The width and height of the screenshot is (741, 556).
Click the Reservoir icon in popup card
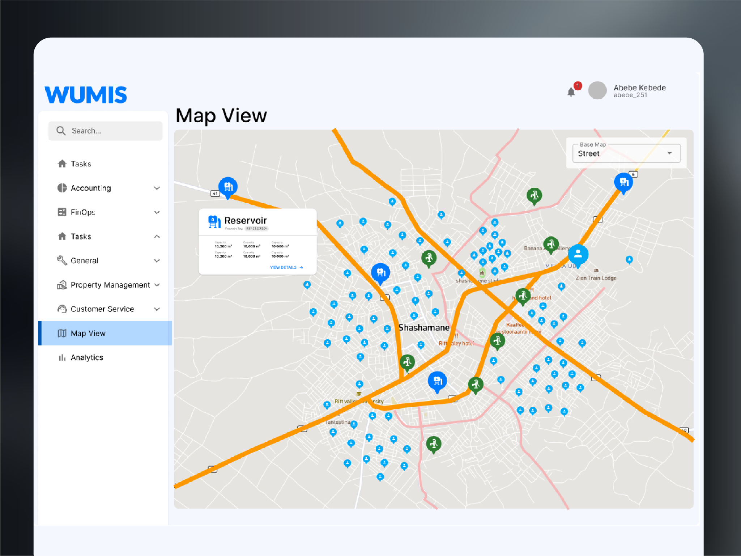click(214, 221)
